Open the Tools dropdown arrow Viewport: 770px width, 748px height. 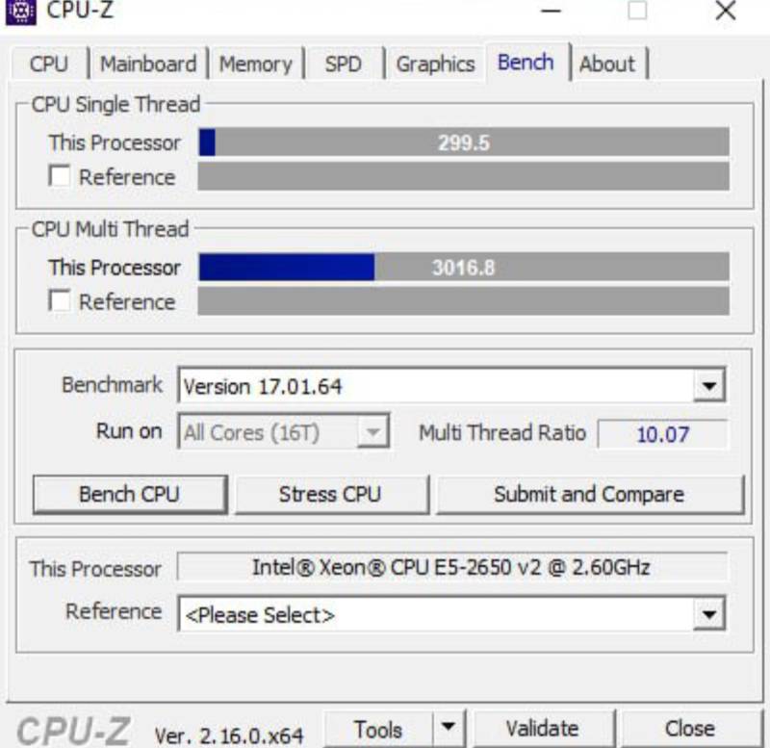click(449, 726)
